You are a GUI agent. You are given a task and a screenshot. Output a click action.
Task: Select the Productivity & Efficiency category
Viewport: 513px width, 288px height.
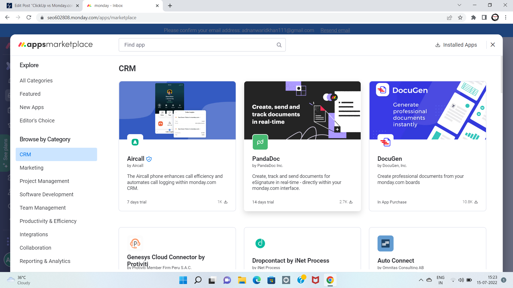click(48, 221)
